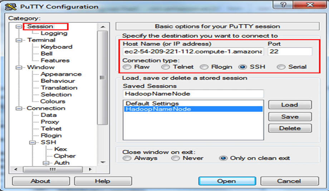Click the Host Name input field
The image size is (329, 191).
pyautogui.click(x=193, y=52)
